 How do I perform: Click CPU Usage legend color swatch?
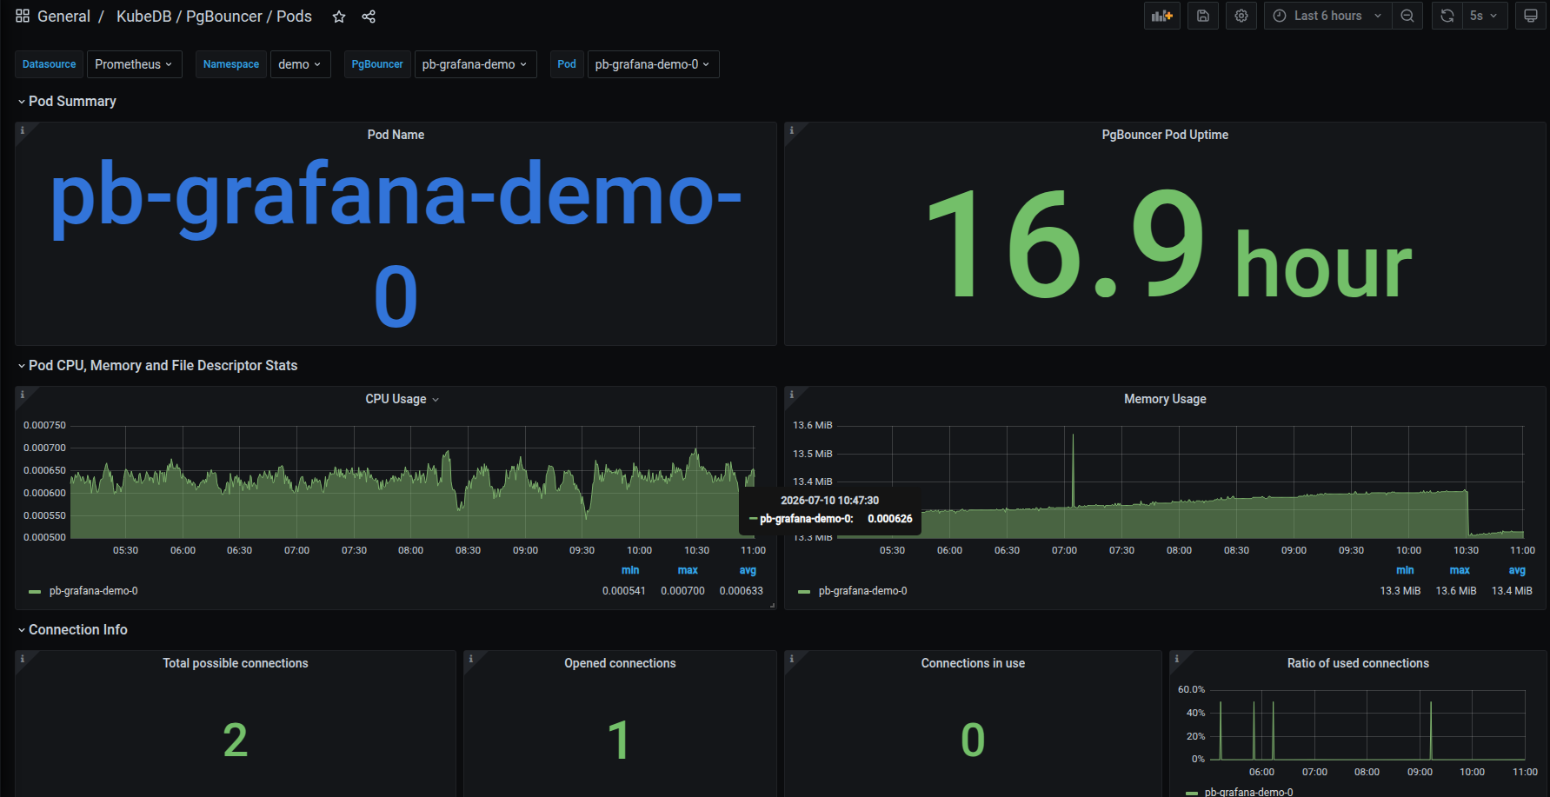coord(35,592)
